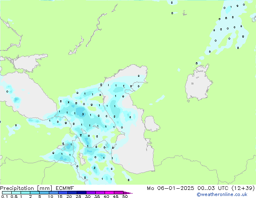Click the '0.1' legend scale label
Screen dimensions: 256x198
pyautogui.click(x=4, y=196)
